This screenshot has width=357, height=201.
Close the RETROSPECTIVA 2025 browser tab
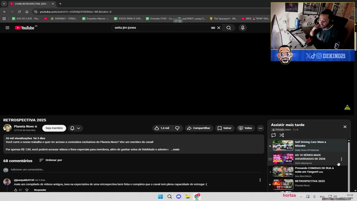pyautogui.click(x=53, y=4)
